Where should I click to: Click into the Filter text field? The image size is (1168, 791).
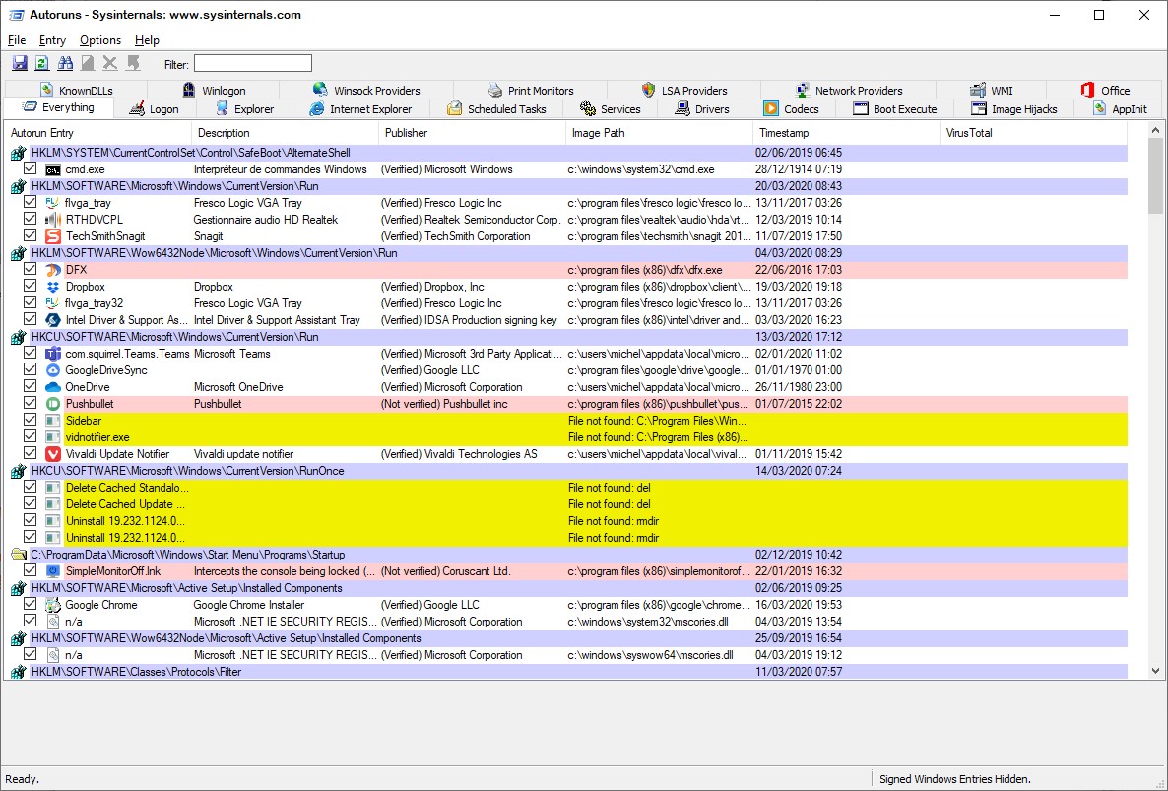252,64
